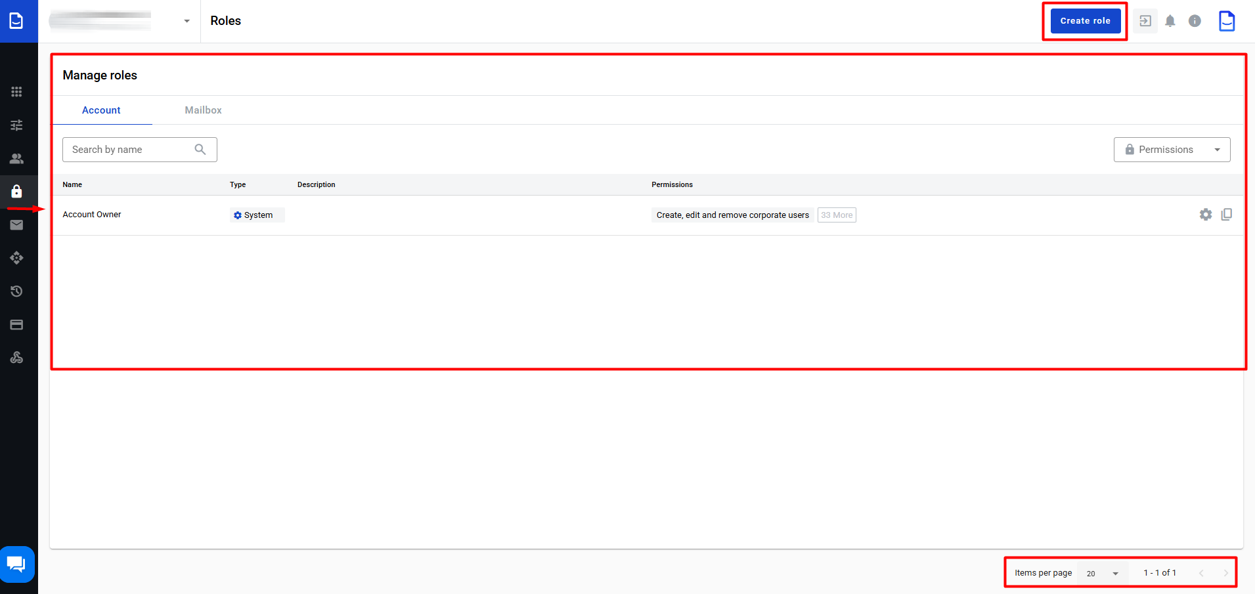Expand the account selector dropdown arrow
Image resolution: width=1255 pixels, height=594 pixels.
click(x=187, y=21)
